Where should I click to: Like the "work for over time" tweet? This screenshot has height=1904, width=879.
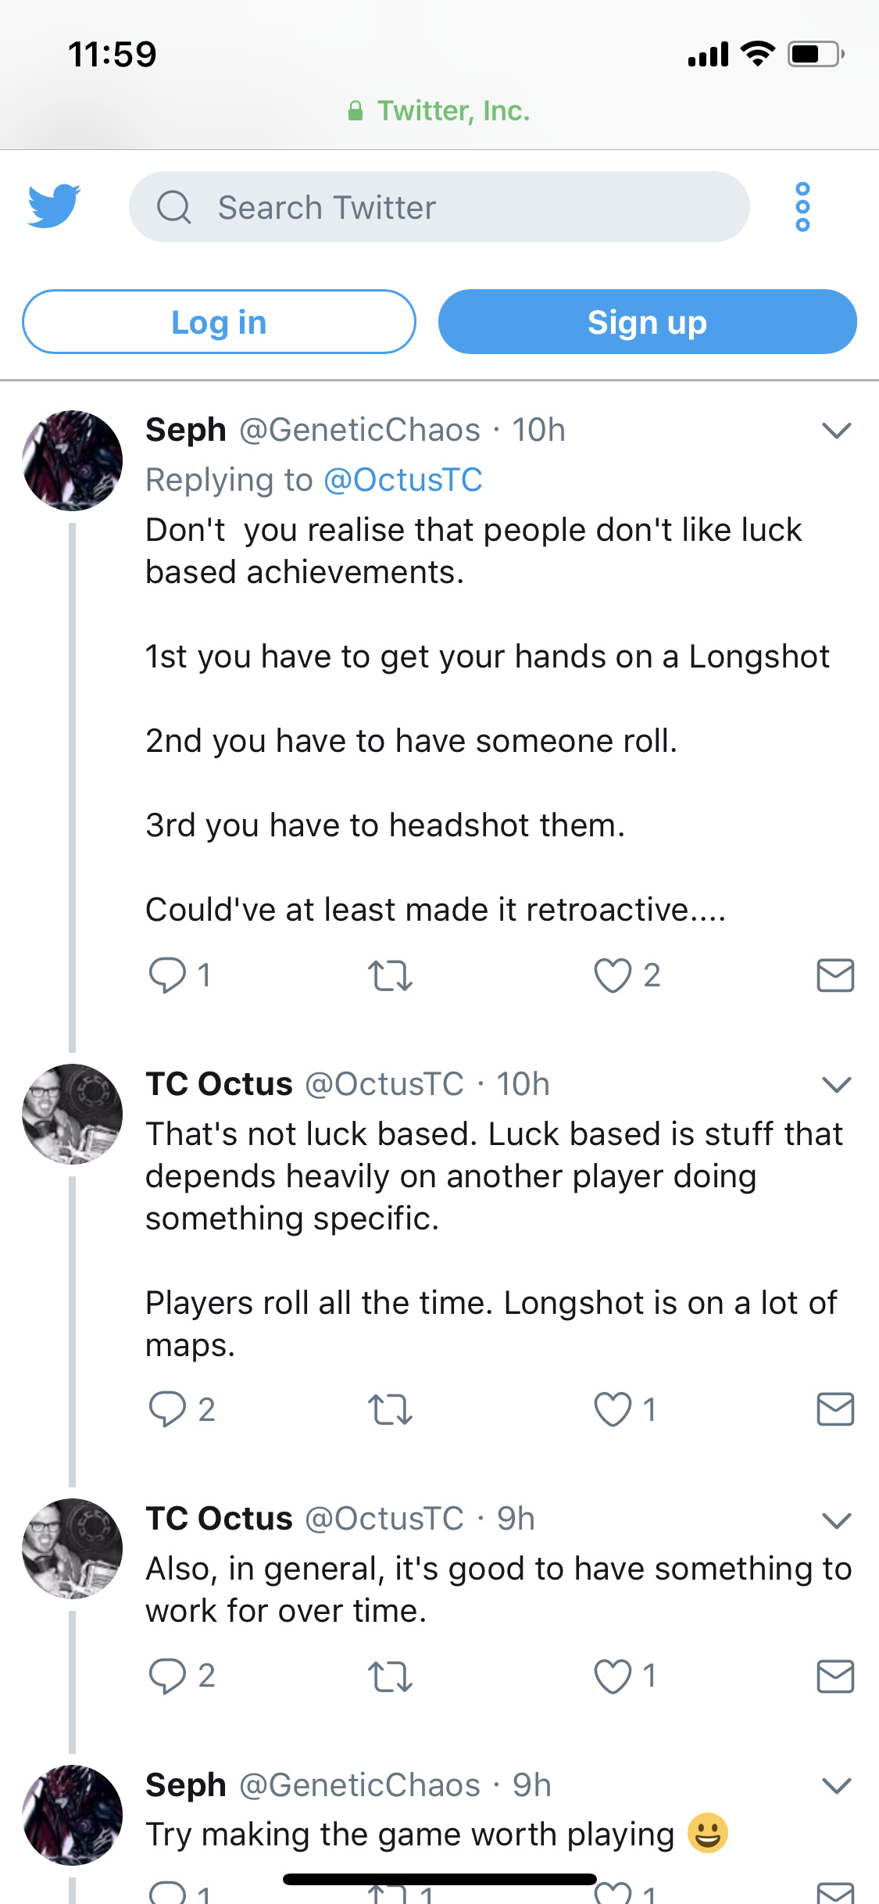[x=613, y=1676]
